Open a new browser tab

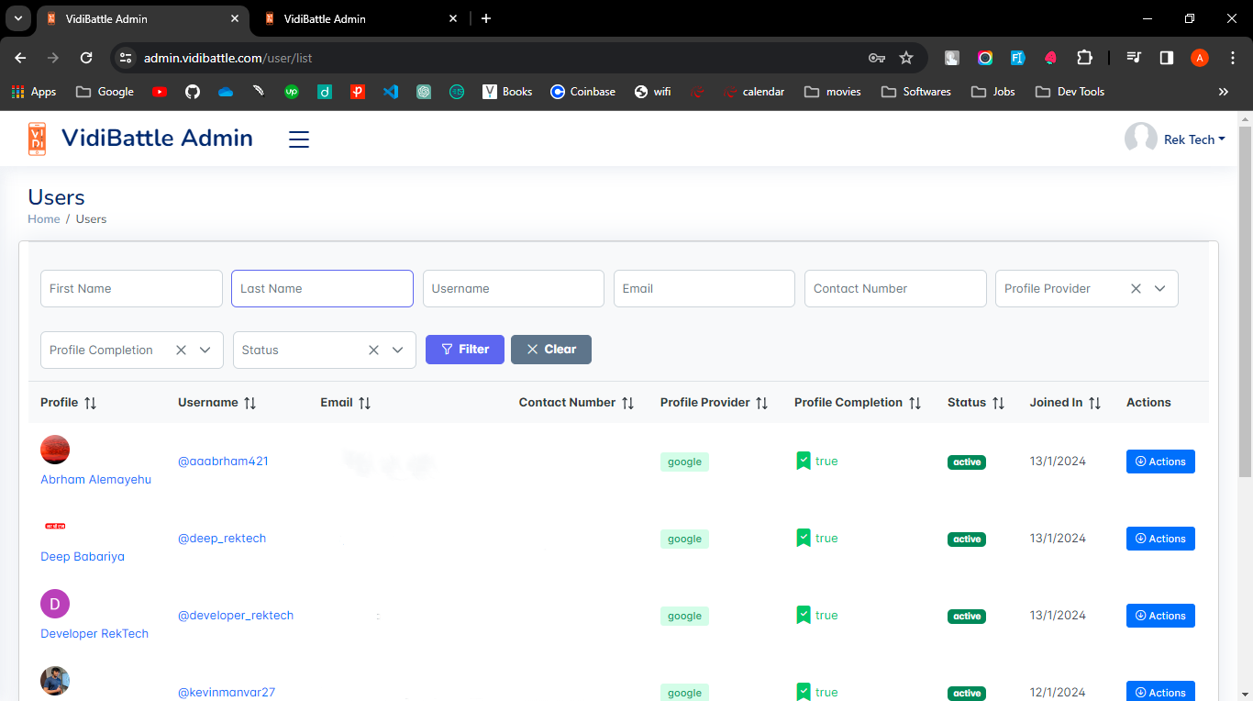coord(486,18)
